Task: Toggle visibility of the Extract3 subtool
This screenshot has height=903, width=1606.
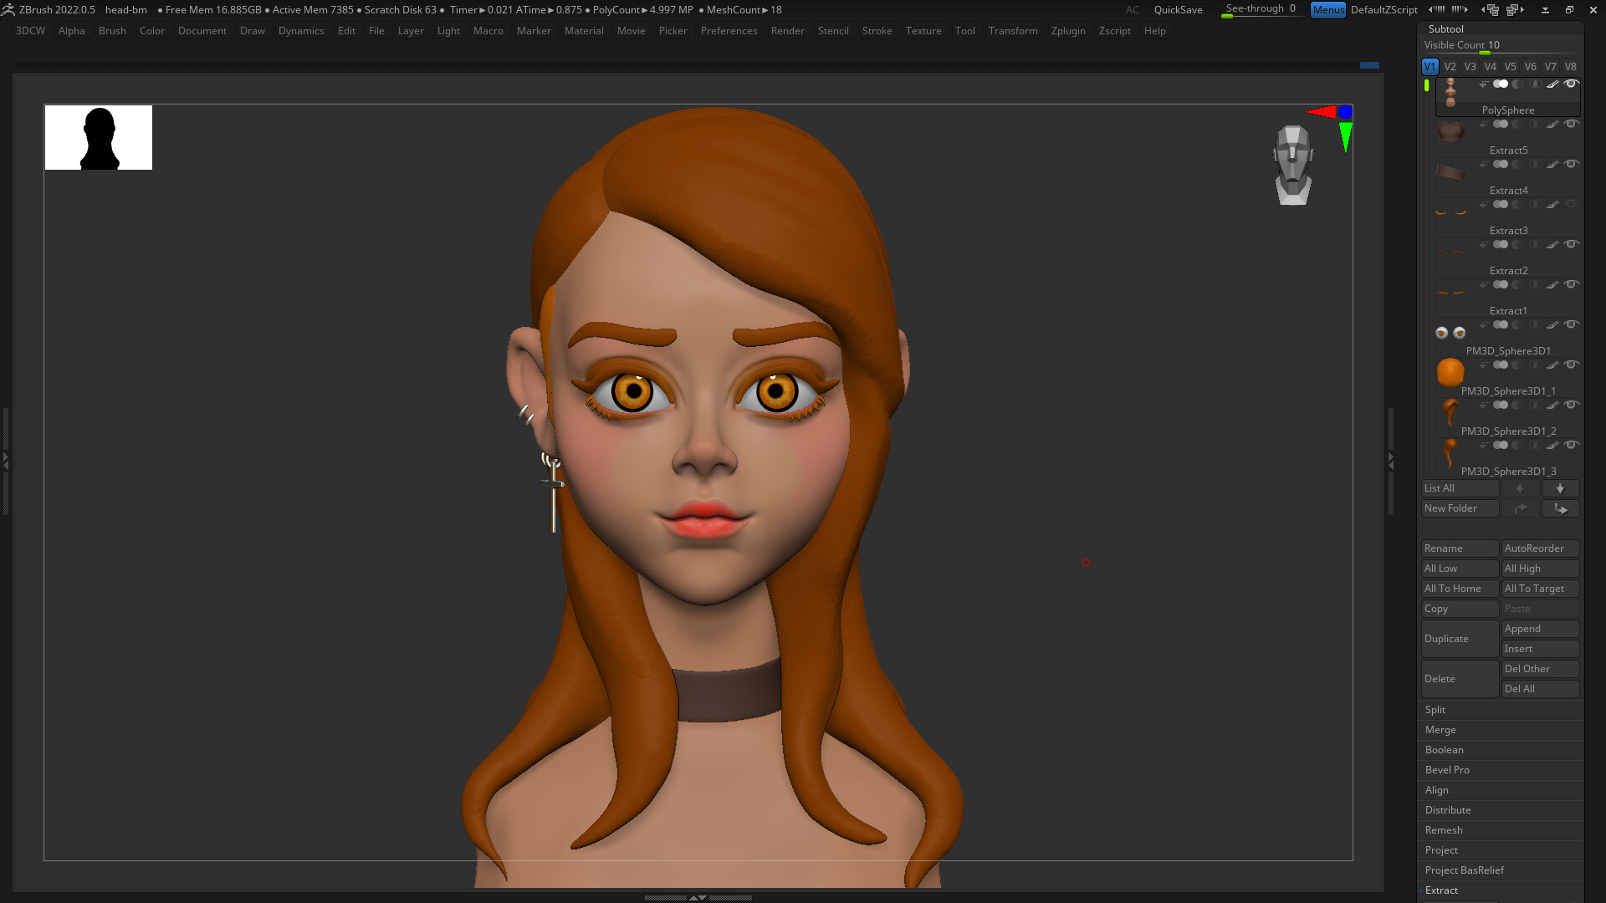Action: [1571, 203]
